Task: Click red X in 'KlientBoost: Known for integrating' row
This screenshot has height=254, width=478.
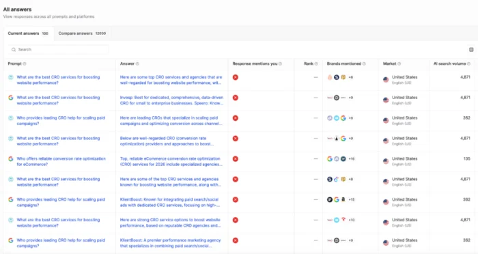Action: (x=236, y=200)
